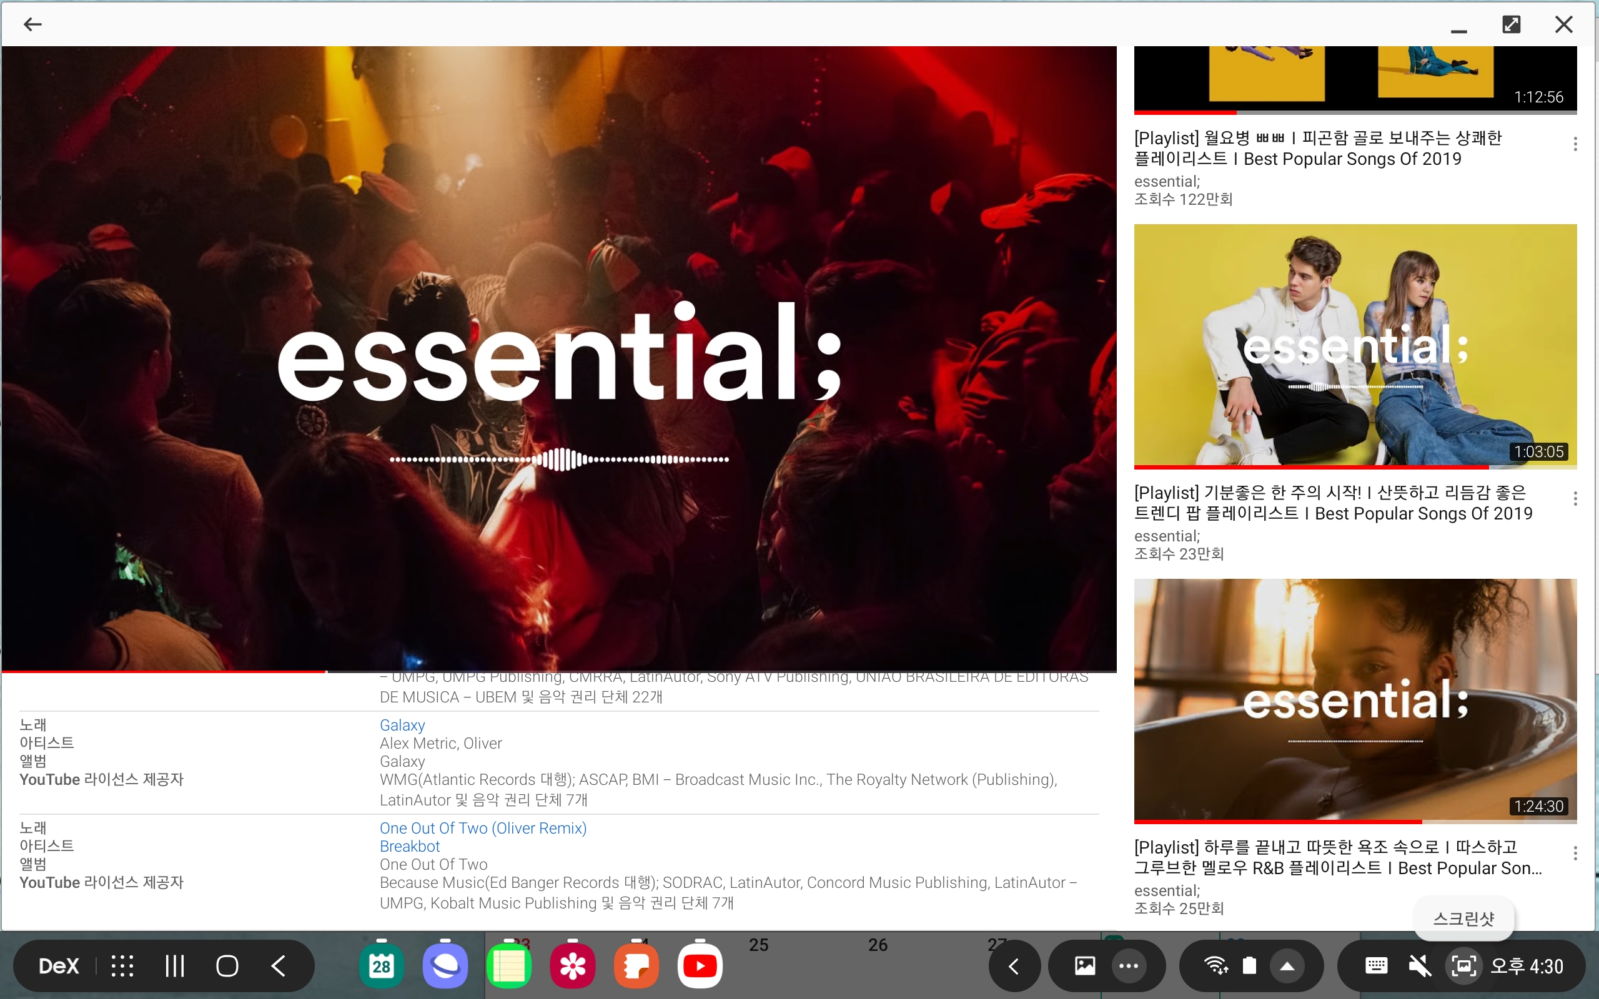
Task: Open the Breakbot artist link
Action: 410,847
